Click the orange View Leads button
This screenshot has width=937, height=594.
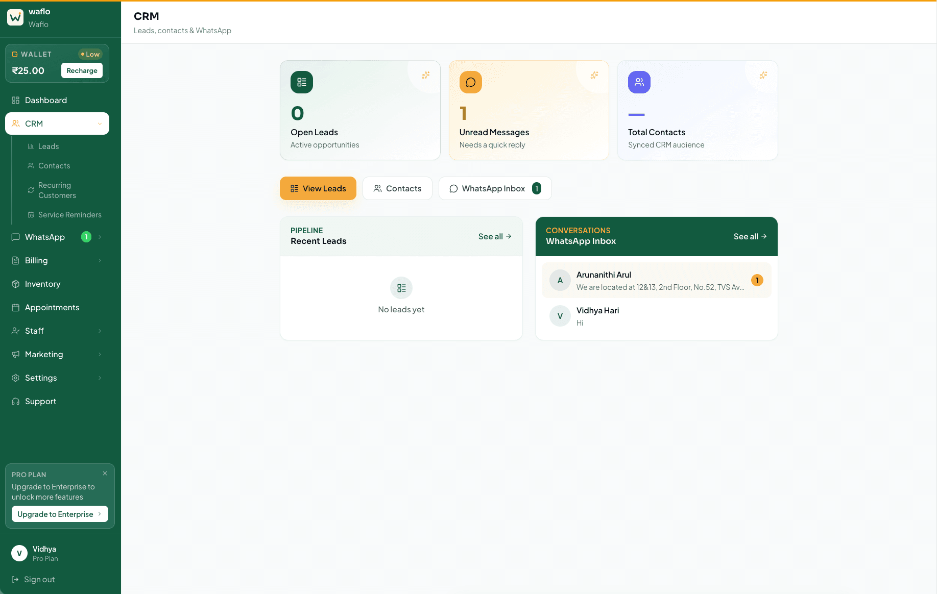point(318,188)
